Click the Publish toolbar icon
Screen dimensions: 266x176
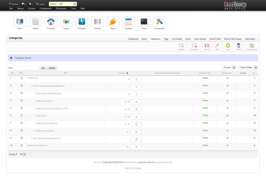(x=181, y=47)
